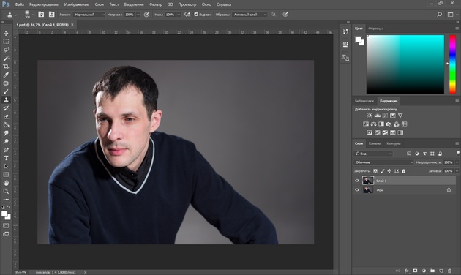
Task: Add a Black & White adjustment
Action: (381, 124)
